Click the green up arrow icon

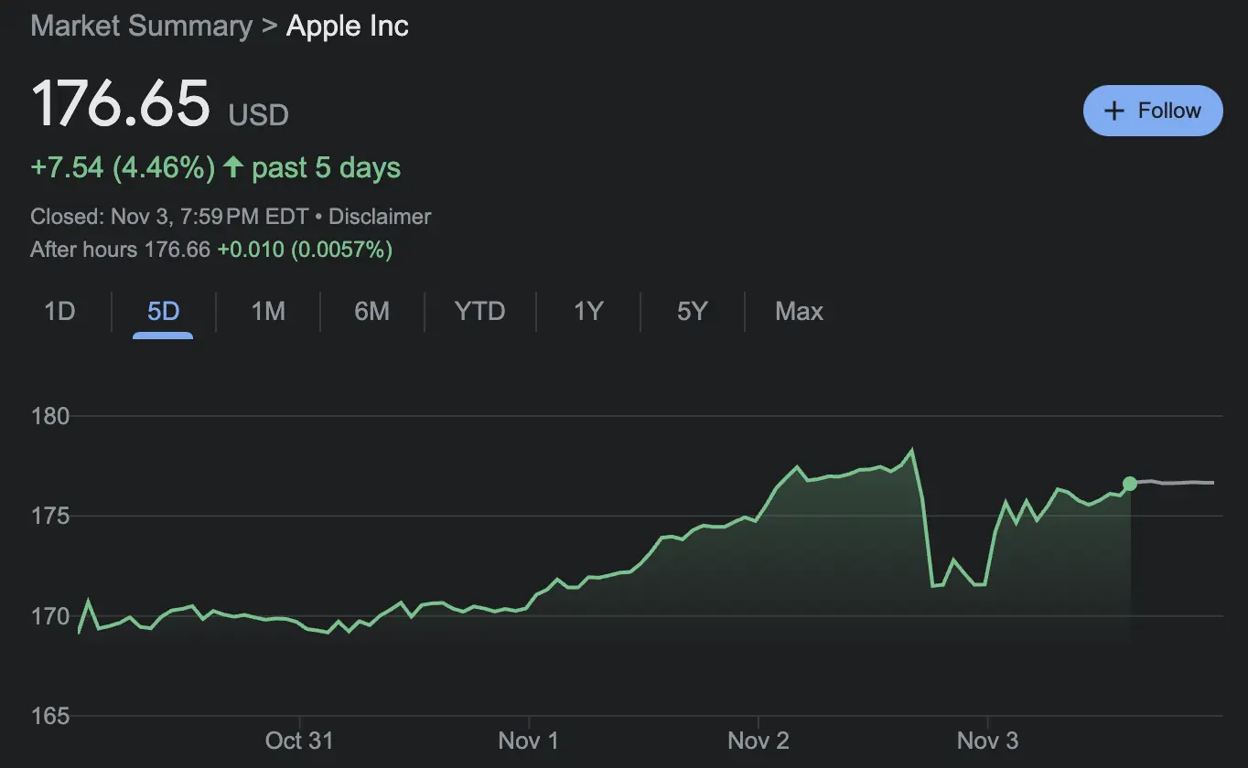pyautogui.click(x=233, y=167)
